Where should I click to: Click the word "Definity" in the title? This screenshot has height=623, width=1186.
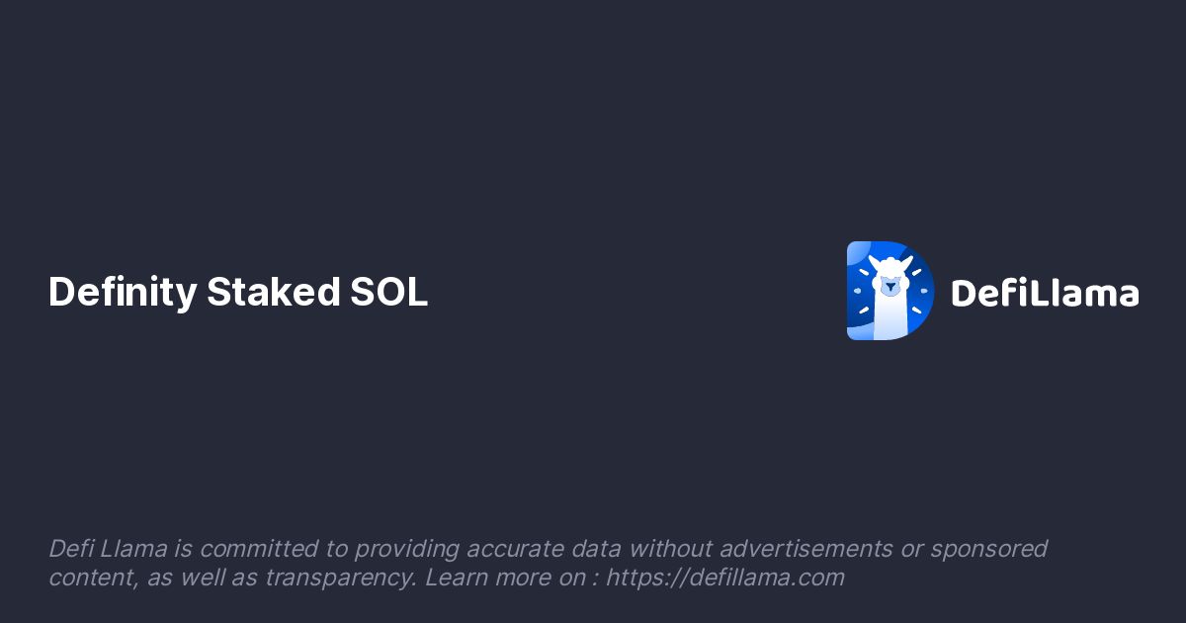pos(123,293)
